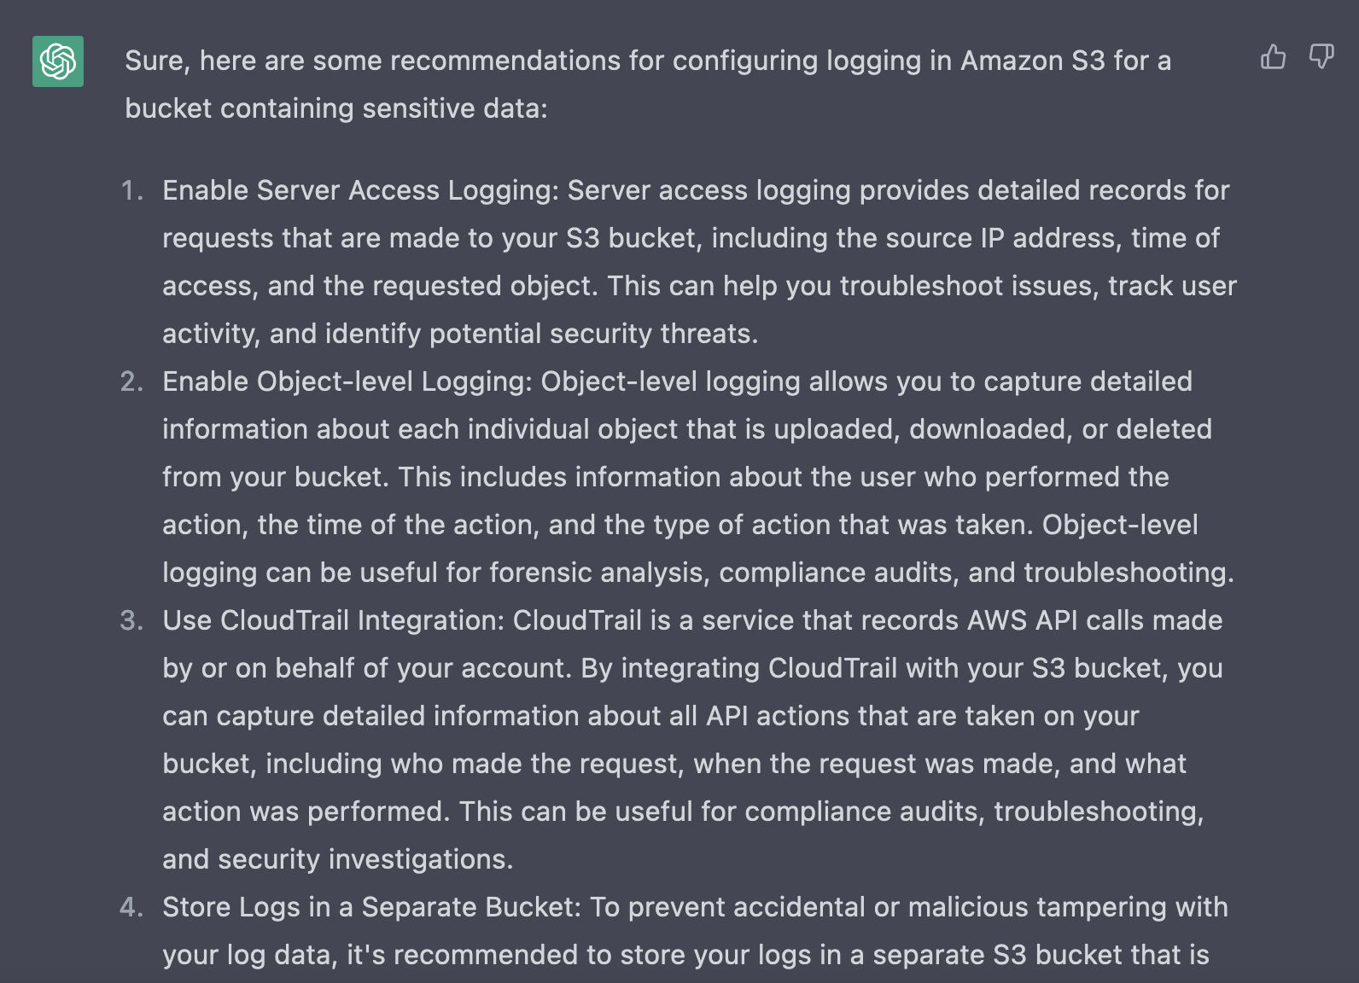1359x983 pixels.
Task: Click the words 'identify potential security threats'
Action: (538, 334)
